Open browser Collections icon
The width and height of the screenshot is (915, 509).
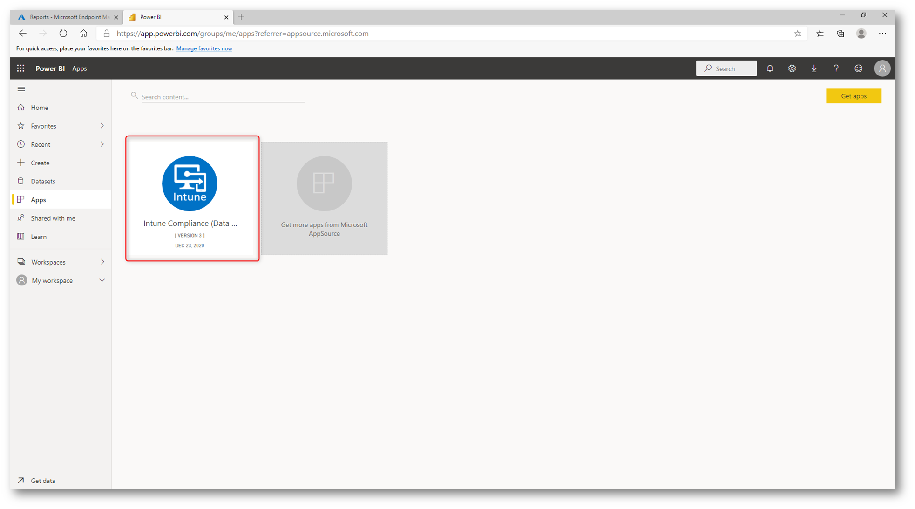(x=840, y=34)
